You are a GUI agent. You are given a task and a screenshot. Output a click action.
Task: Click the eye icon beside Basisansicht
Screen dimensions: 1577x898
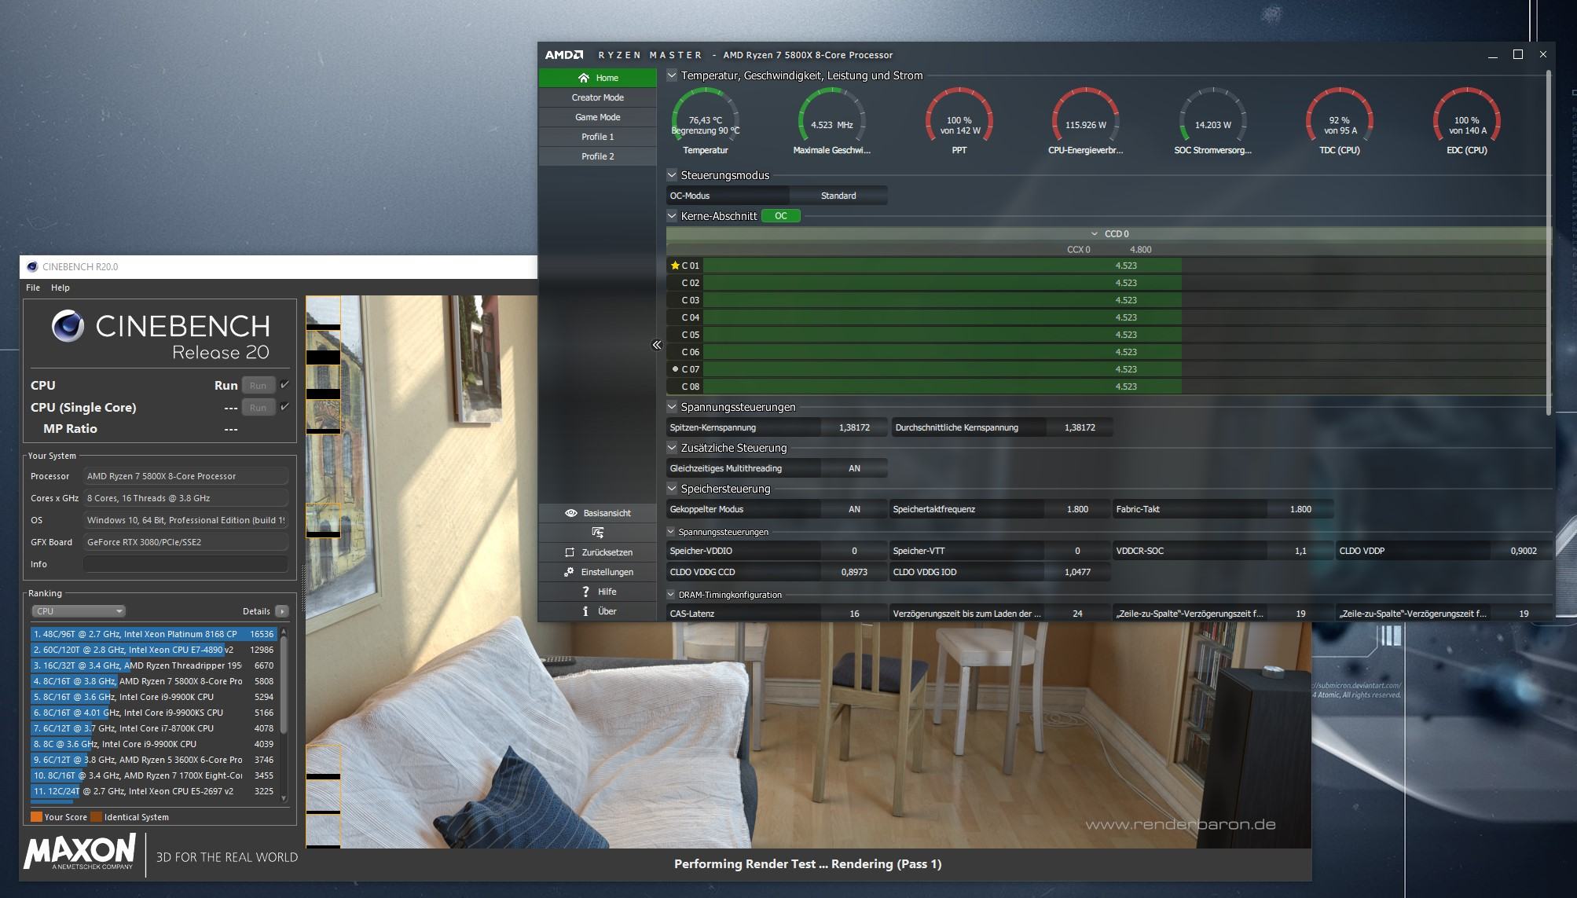[x=571, y=513]
